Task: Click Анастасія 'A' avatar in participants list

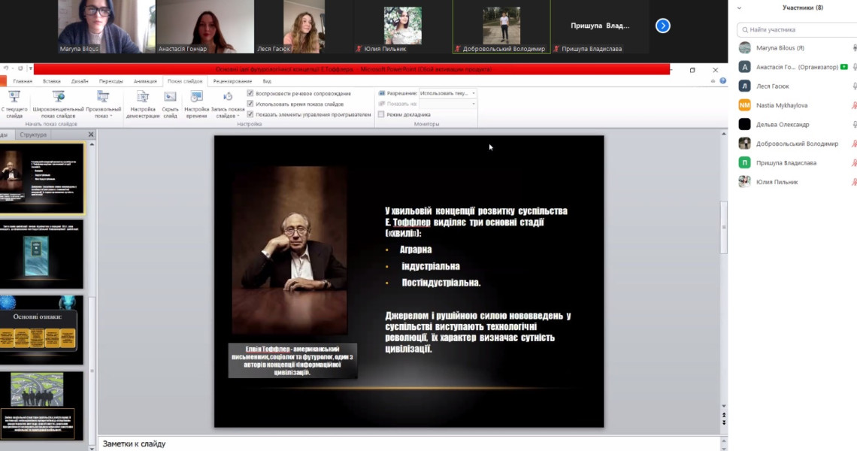Action: (744, 67)
